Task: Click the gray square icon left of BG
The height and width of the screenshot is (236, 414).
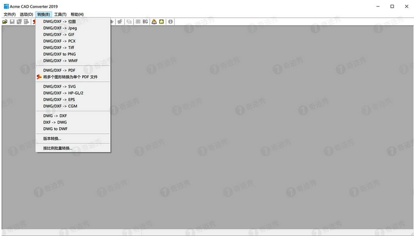Action: [x=138, y=22]
